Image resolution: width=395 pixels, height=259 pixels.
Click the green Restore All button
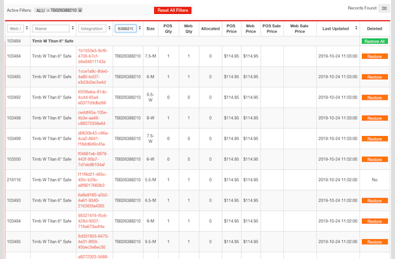point(374,41)
